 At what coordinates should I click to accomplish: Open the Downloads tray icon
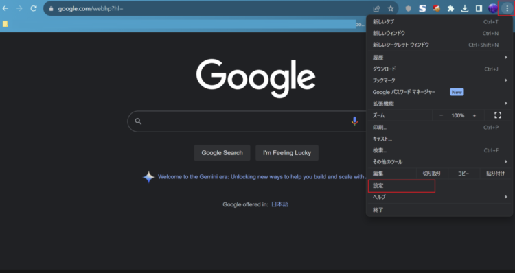coord(465,8)
